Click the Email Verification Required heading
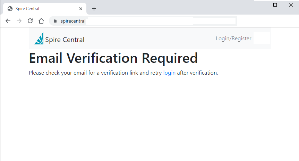299x161 pixels. coord(113,58)
